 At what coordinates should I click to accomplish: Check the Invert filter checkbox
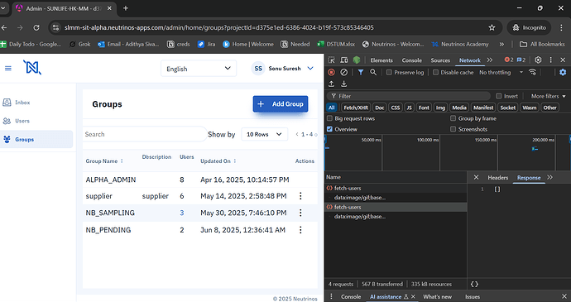click(498, 96)
